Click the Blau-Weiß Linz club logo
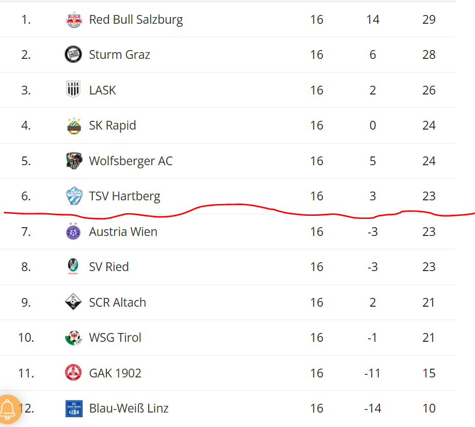Image resolution: width=475 pixels, height=427 pixels. tap(74, 408)
